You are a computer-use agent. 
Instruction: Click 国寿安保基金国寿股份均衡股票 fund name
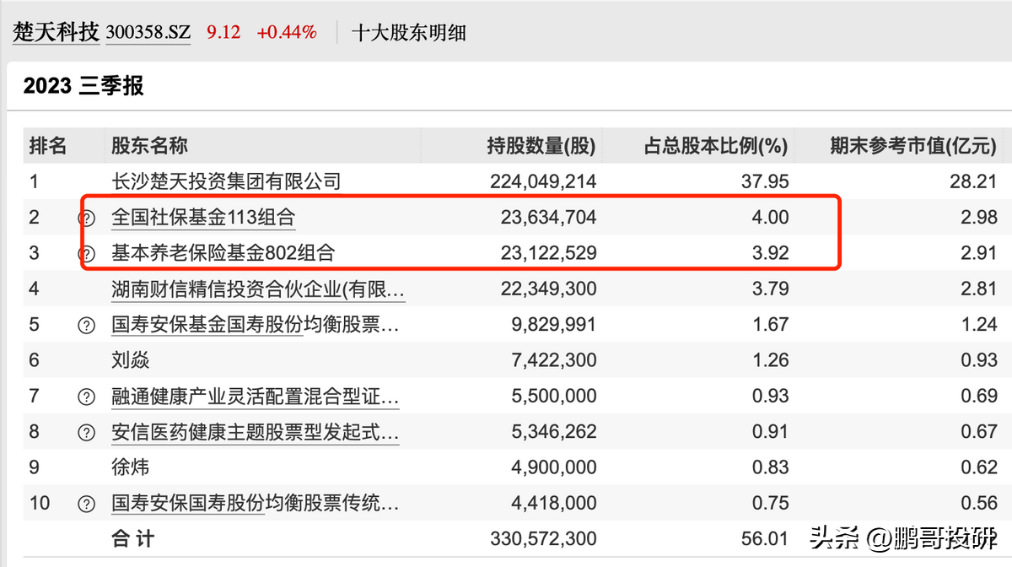[x=253, y=324]
